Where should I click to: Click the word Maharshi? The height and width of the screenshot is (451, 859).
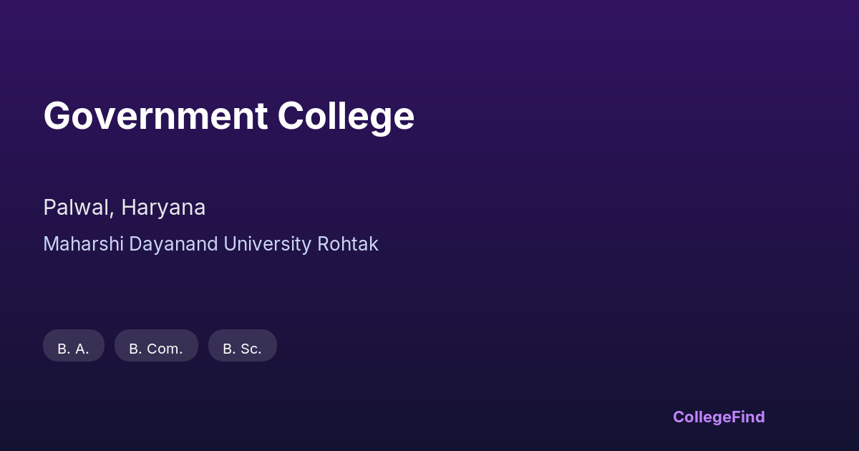point(84,244)
